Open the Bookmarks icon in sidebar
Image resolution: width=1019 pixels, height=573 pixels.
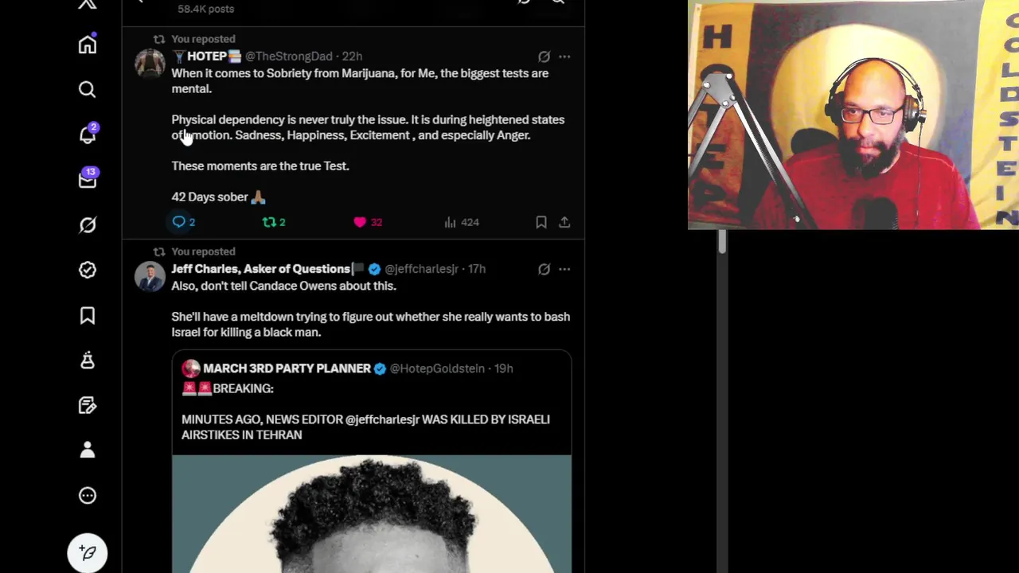pyautogui.click(x=88, y=316)
